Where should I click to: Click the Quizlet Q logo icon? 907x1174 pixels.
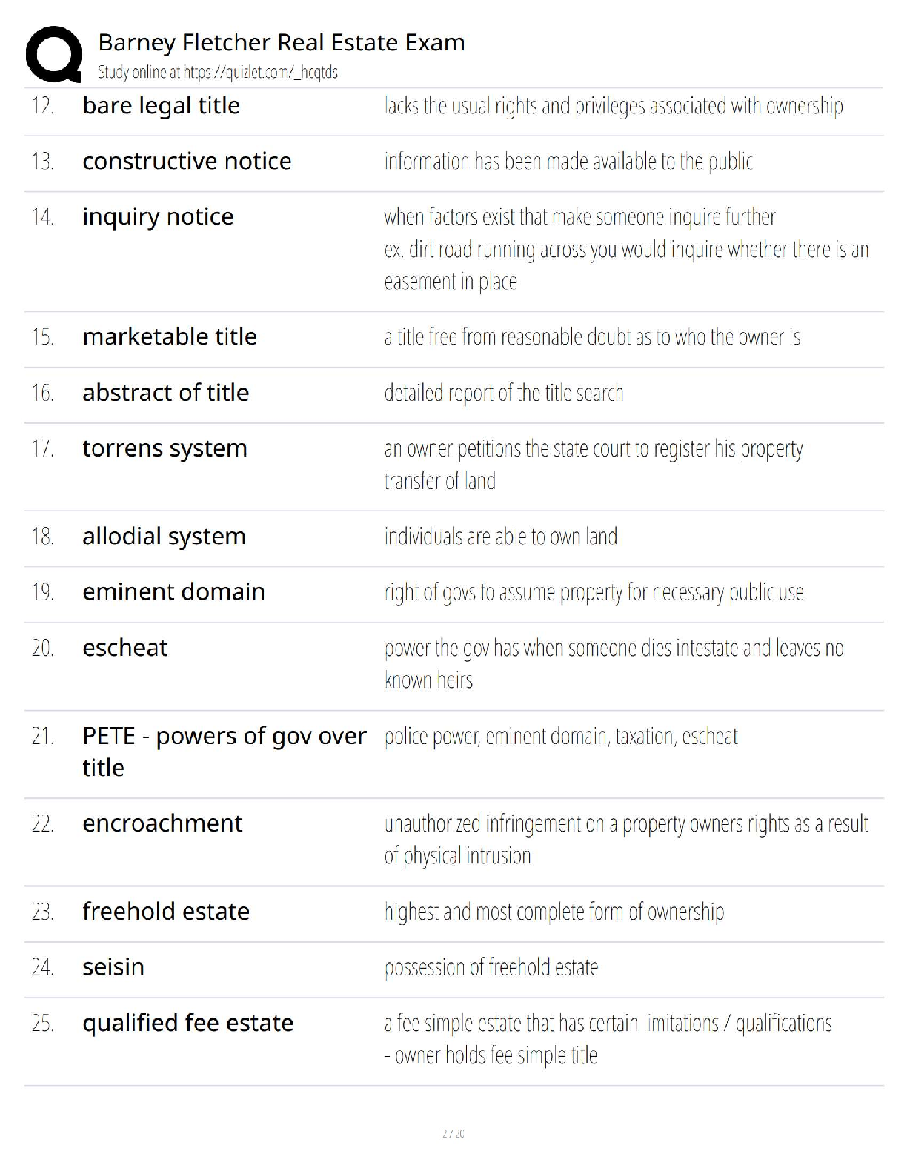click(x=53, y=55)
